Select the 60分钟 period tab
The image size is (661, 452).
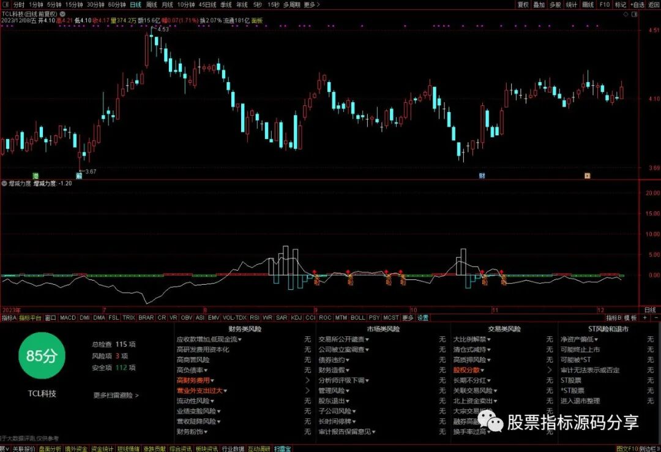click(x=117, y=5)
